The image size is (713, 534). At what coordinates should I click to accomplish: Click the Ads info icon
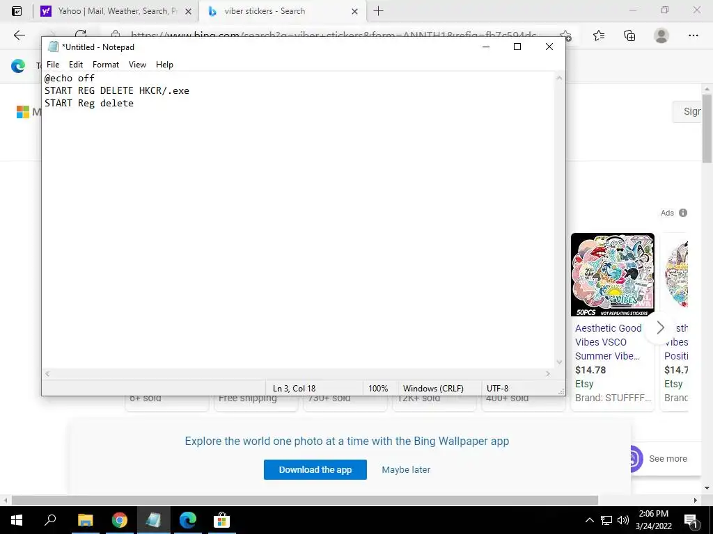pos(683,213)
